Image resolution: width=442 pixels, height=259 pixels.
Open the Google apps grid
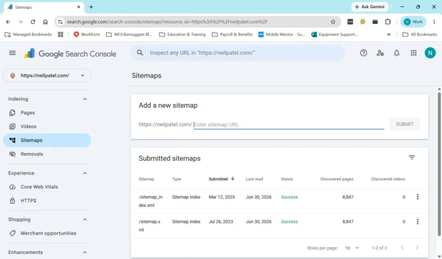click(x=413, y=52)
